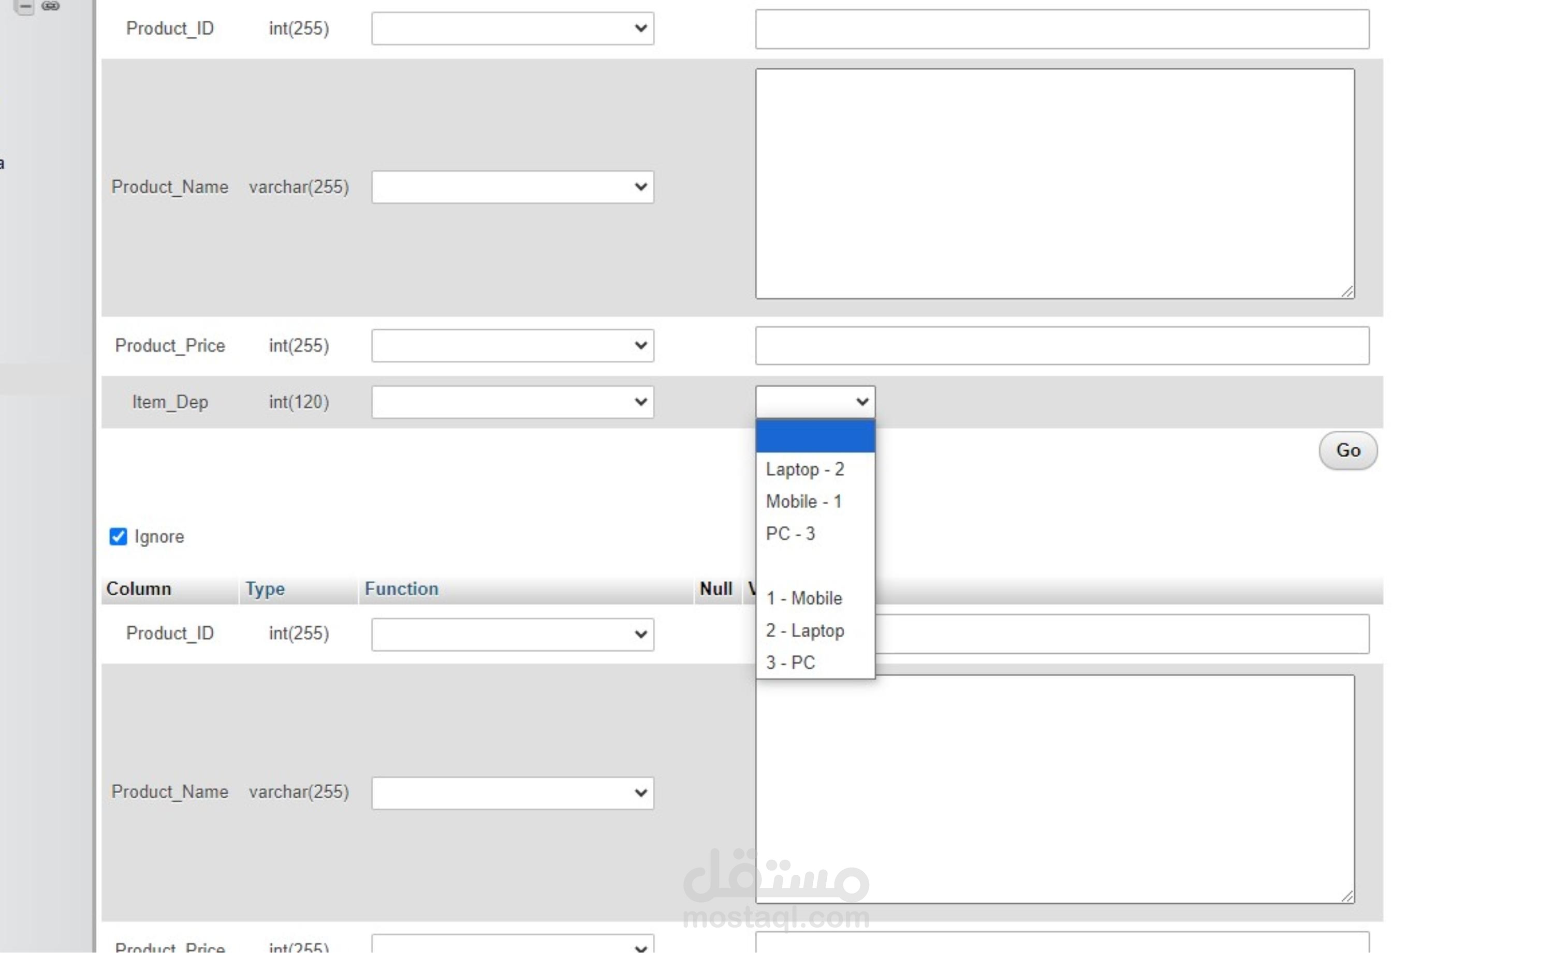Click the link chain icon in sidebar

pyautogui.click(x=50, y=6)
